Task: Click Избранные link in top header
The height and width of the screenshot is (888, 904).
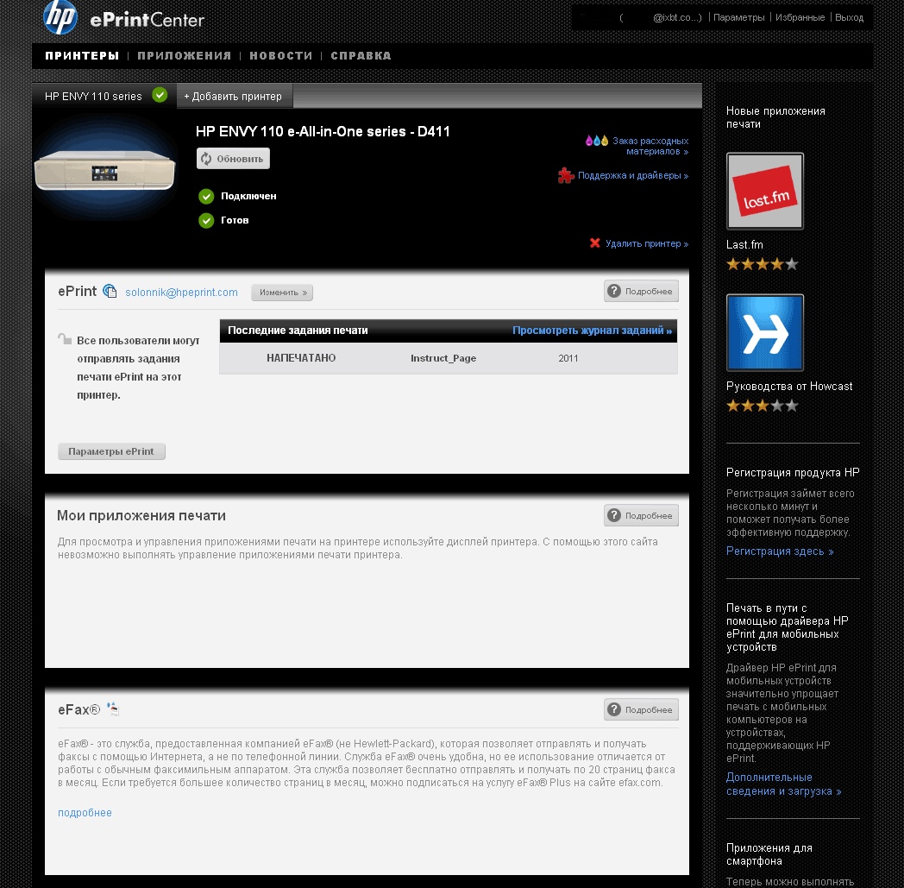Action: pyautogui.click(x=800, y=17)
